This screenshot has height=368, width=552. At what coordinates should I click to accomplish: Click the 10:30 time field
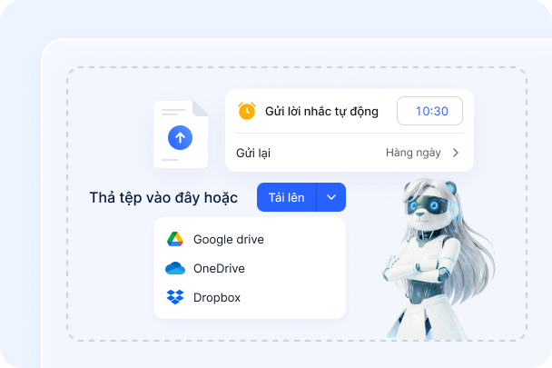pos(429,111)
